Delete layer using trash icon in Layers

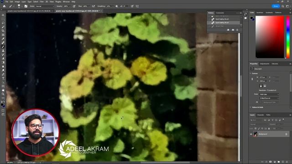[287, 162]
